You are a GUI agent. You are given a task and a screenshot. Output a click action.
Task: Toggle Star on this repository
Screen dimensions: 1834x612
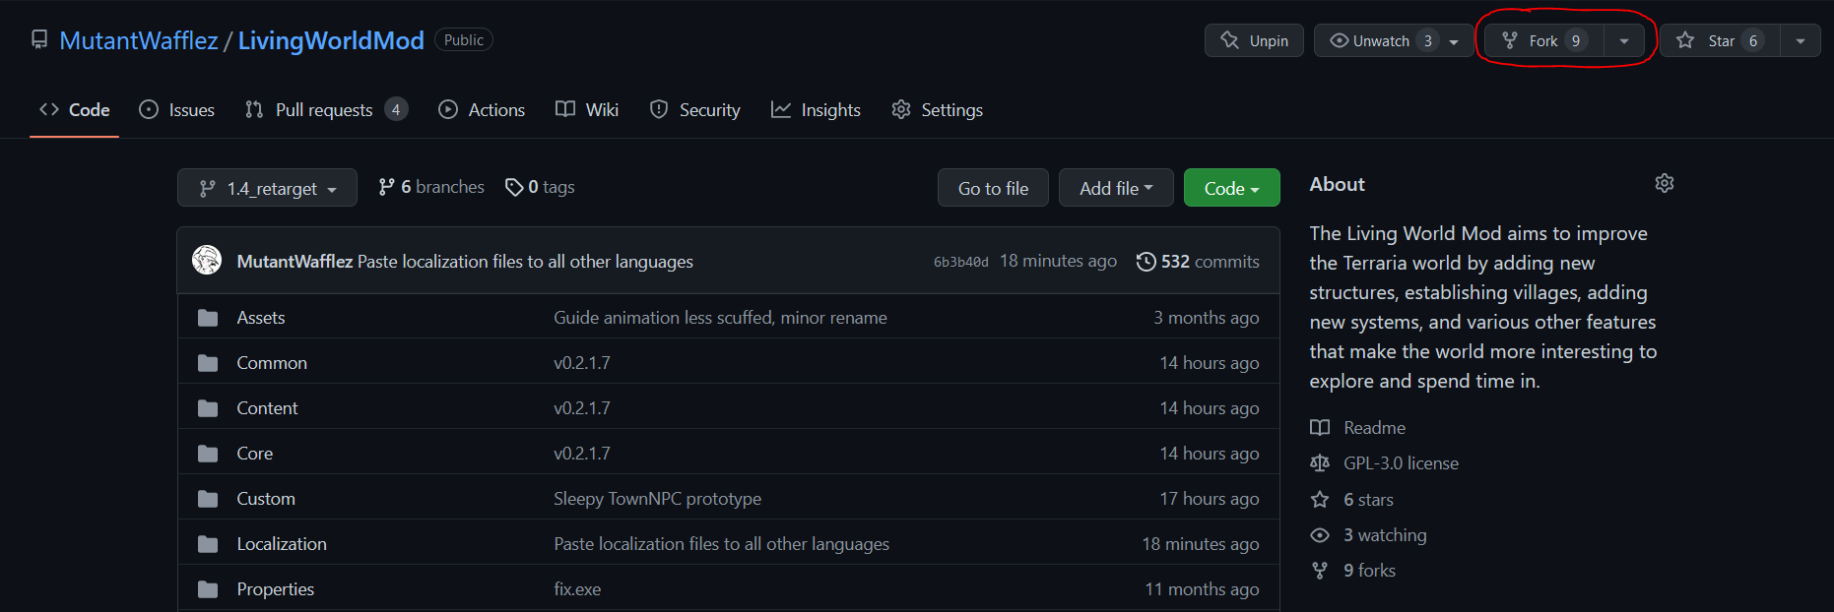pos(1720,40)
